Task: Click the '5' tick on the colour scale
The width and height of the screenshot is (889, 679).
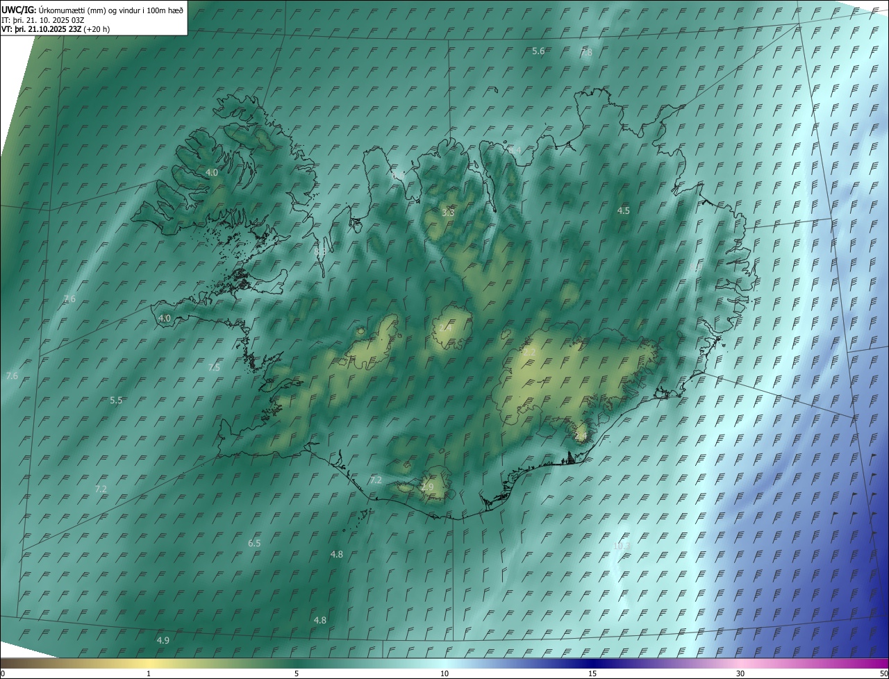Action: 297,673
